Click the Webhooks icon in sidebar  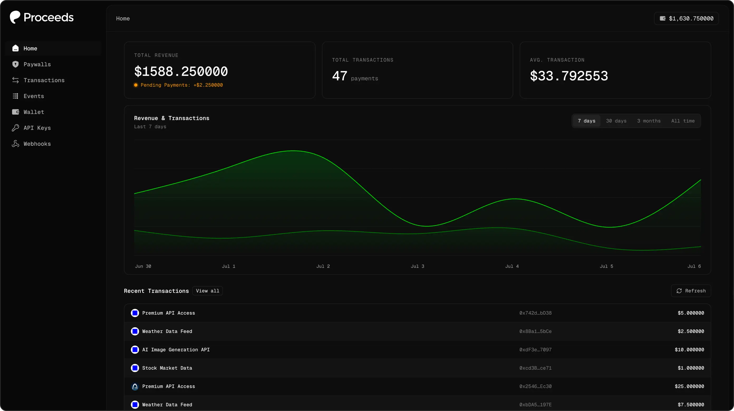point(15,144)
